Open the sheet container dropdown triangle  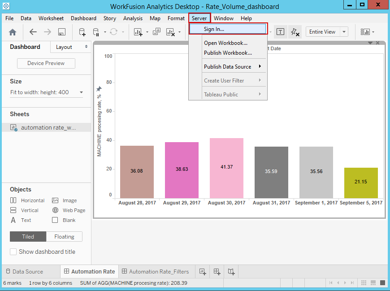(x=370, y=43)
